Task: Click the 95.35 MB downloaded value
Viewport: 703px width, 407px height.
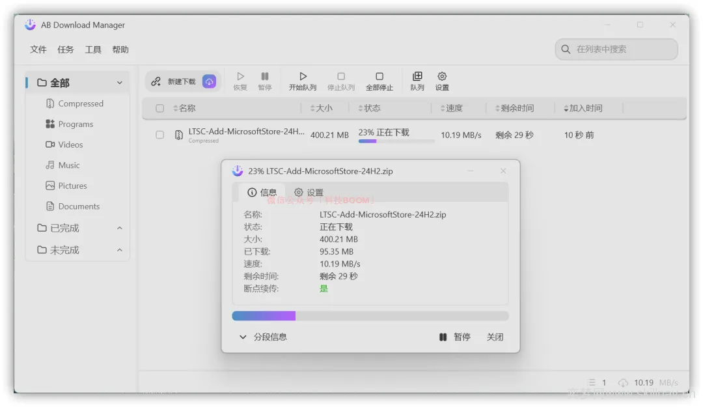Action: pyautogui.click(x=337, y=252)
